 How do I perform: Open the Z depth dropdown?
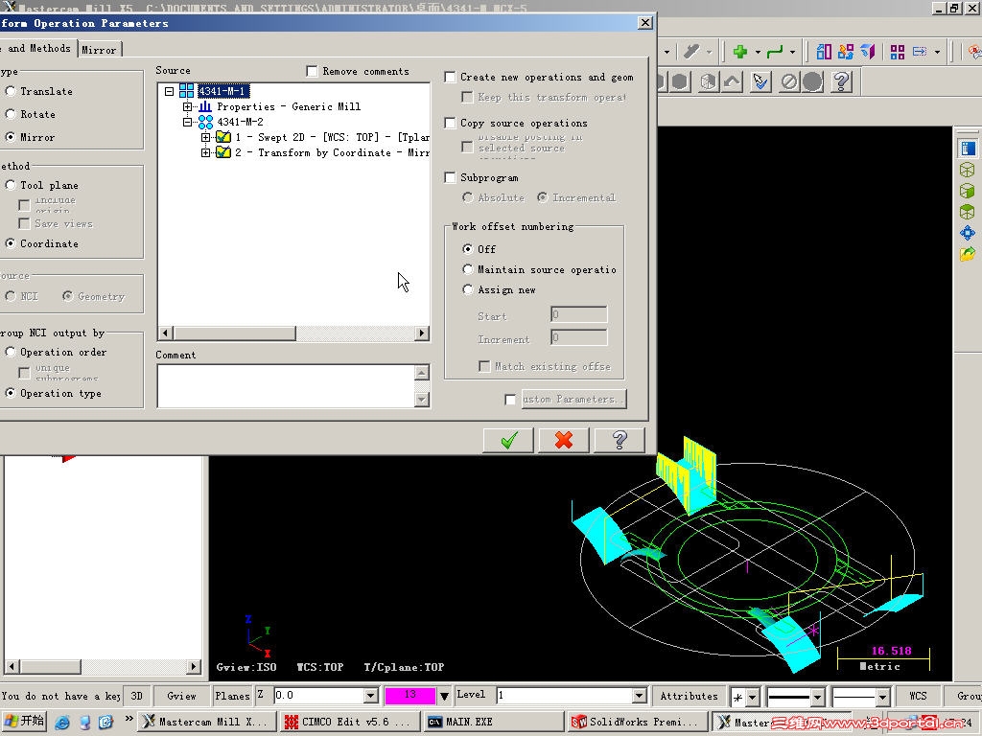(x=371, y=696)
